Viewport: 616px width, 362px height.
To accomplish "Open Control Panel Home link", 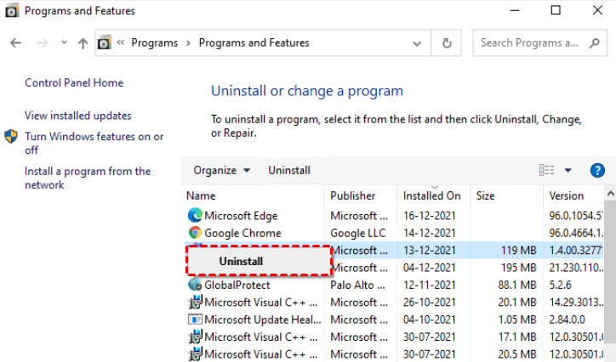I will pyautogui.click(x=74, y=82).
